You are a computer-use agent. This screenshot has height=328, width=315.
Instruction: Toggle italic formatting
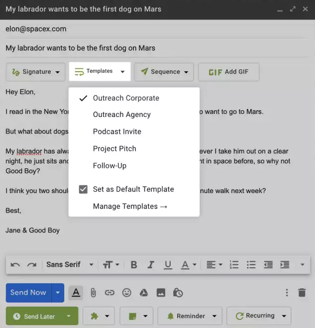pyautogui.click(x=151, y=265)
